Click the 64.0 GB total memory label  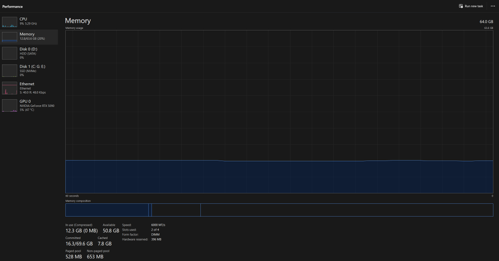coord(486,22)
